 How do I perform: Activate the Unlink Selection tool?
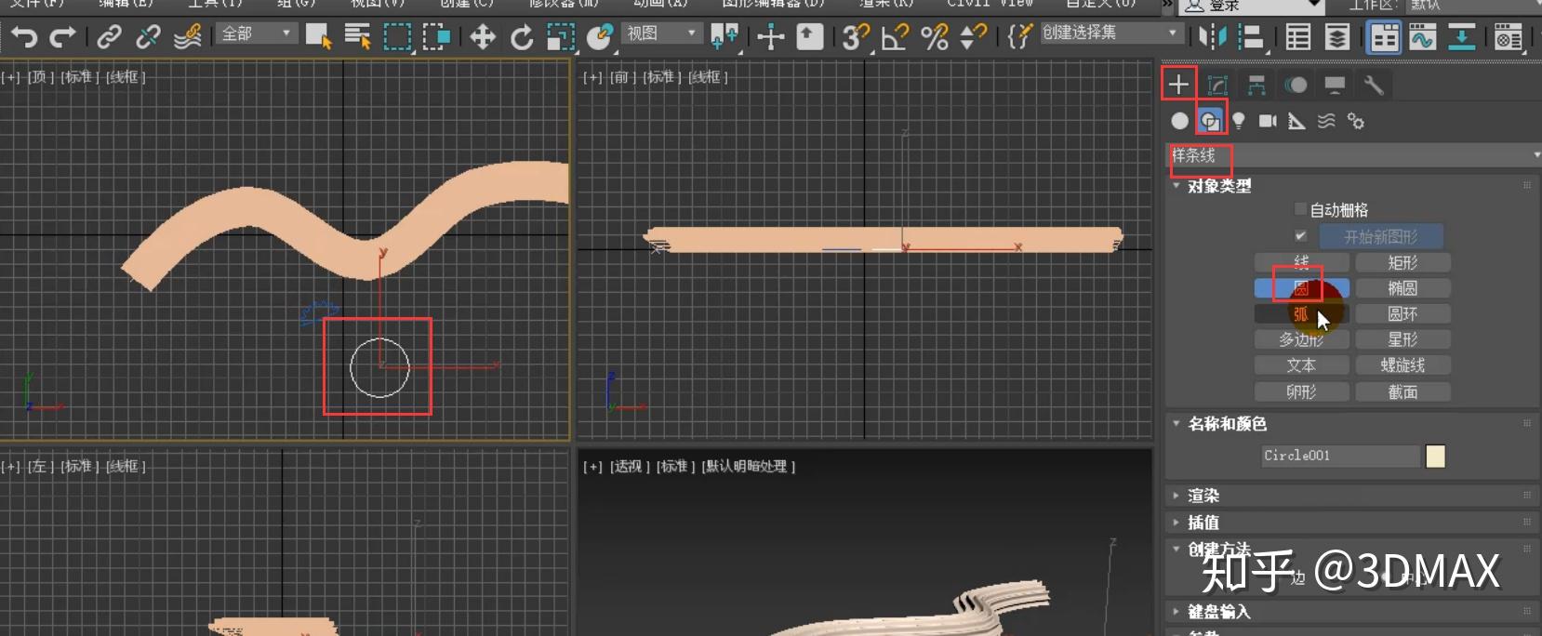click(148, 37)
